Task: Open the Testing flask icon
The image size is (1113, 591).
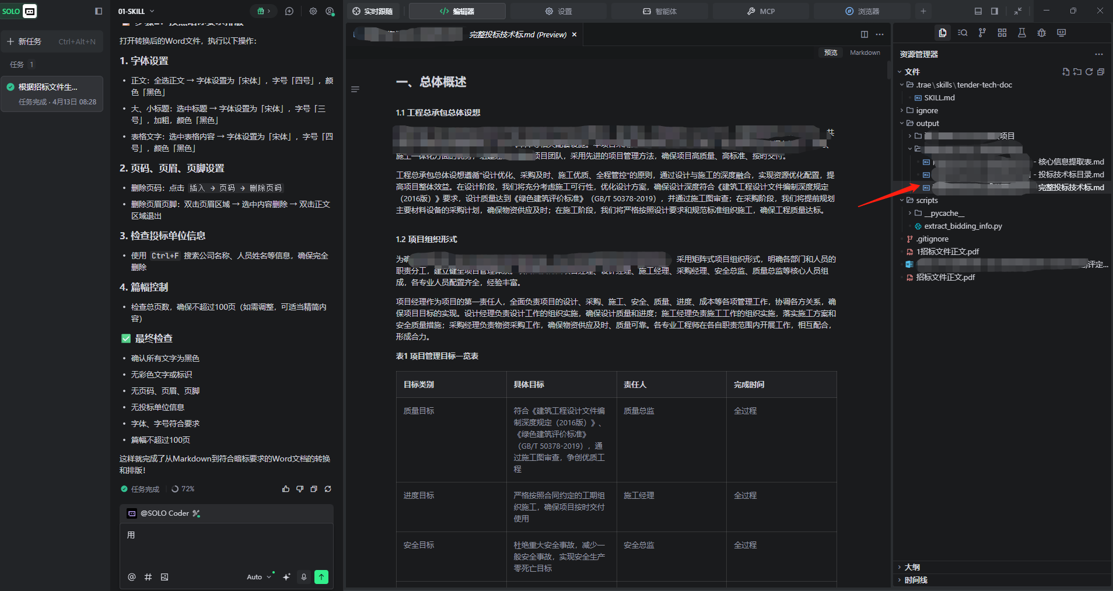Action: coord(1022,33)
